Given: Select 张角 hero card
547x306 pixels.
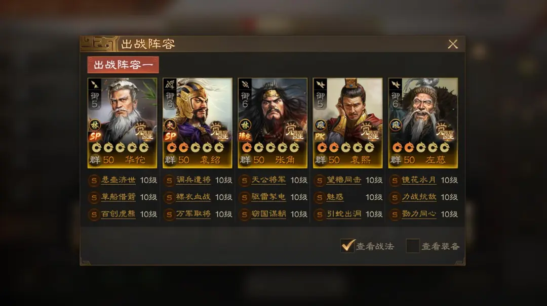Looking at the screenshot, I should click(272, 123).
